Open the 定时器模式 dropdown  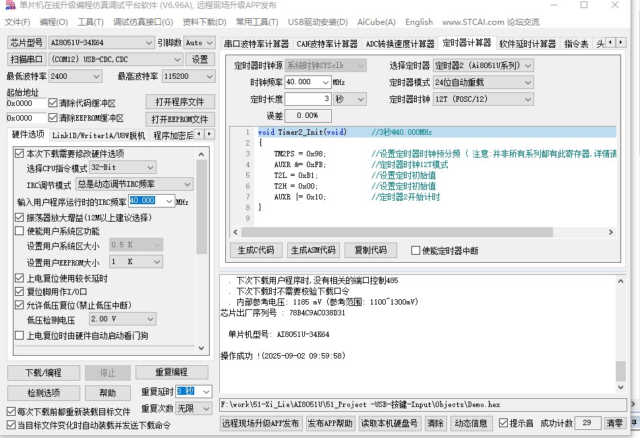[482, 82]
